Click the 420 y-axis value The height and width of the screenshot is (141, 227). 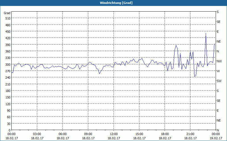pyautogui.click(x=8, y=38)
